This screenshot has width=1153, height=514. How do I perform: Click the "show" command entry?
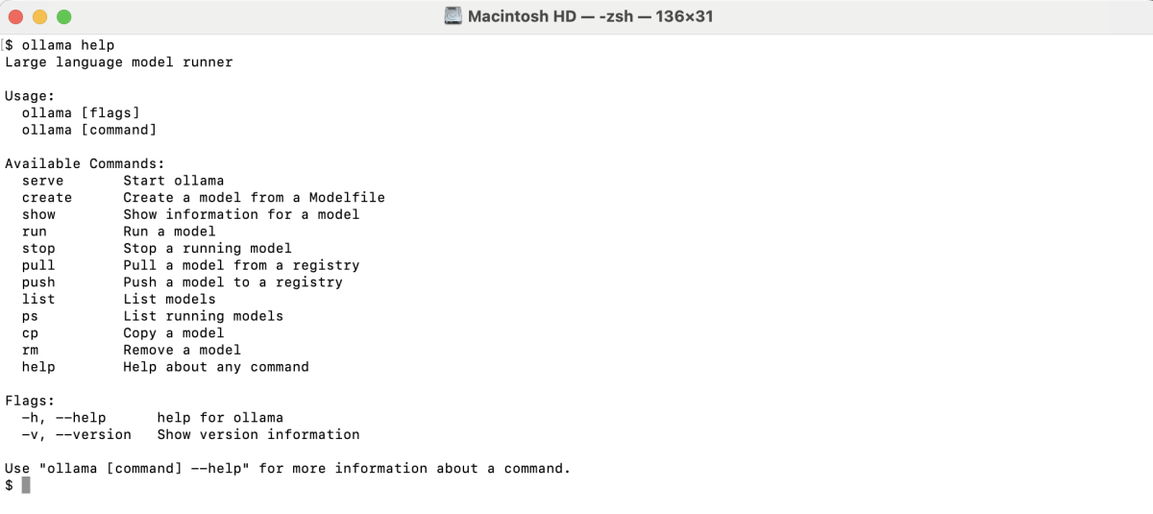[x=38, y=214]
